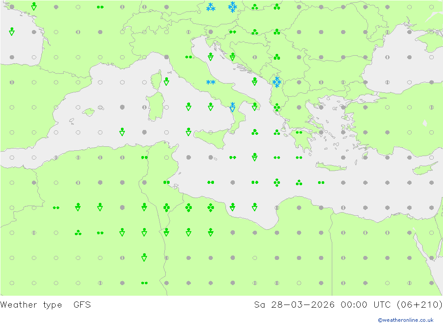Screen dimensions: 443x324
Task: Click the green shower symbol east of Corsica
Action: [167, 81]
